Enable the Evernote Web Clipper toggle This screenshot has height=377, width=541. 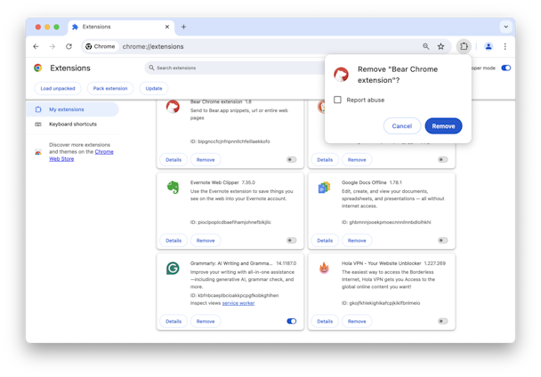[x=292, y=240]
